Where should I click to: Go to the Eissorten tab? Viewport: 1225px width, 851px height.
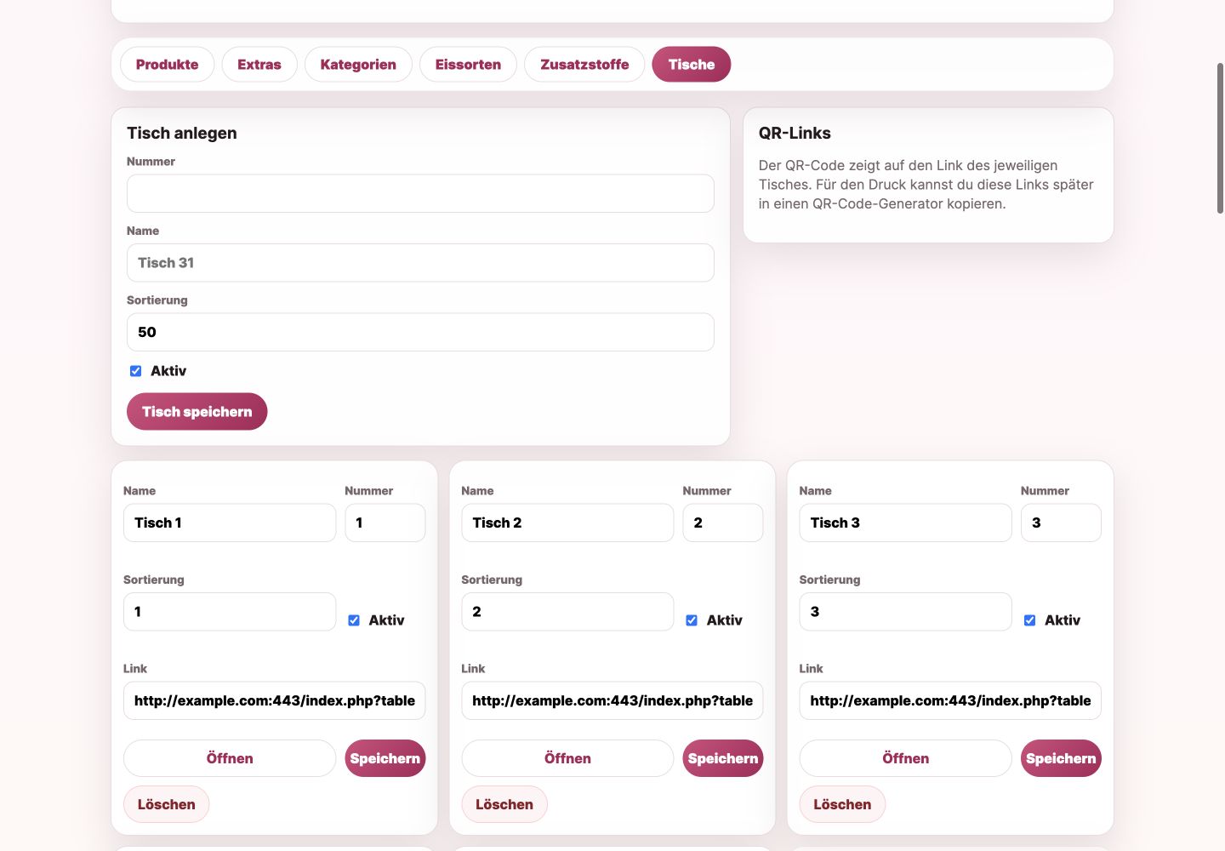pos(468,65)
